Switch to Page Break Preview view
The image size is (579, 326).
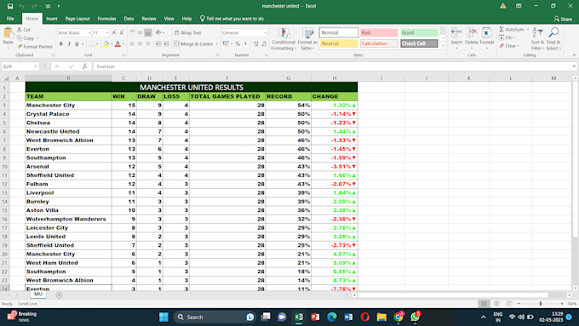point(509,304)
